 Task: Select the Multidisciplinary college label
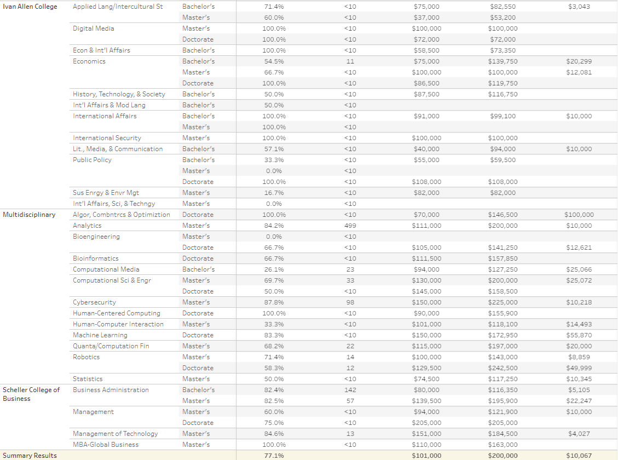pyautogui.click(x=29, y=215)
